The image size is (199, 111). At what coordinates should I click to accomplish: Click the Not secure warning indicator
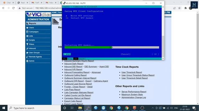click(x=25, y=8)
